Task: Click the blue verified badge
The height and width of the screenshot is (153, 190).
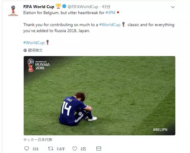Action: [x=64, y=6]
